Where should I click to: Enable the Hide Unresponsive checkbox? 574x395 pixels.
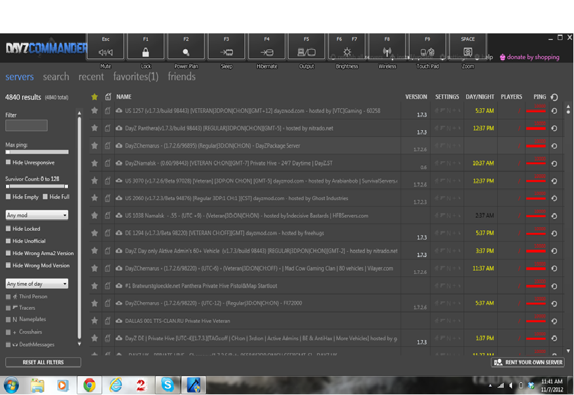[x=8, y=162]
